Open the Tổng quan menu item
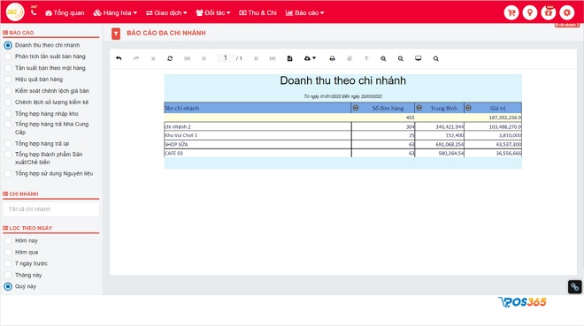This screenshot has width=584, height=326. (x=65, y=12)
